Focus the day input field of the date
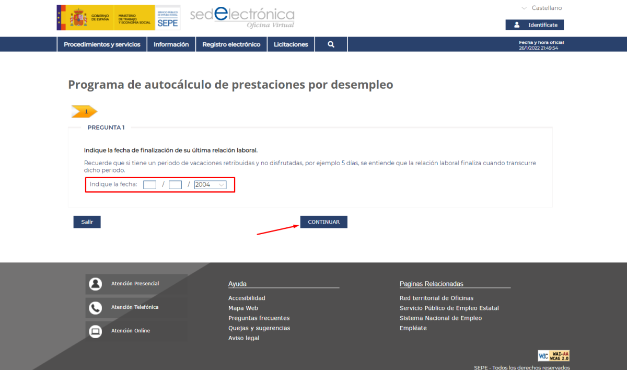Image resolution: width=627 pixels, height=370 pixels. pyautogui.click(x=150, y=184)
